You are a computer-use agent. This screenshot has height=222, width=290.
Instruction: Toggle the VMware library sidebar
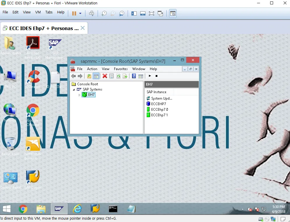click(x=134, y=13)
